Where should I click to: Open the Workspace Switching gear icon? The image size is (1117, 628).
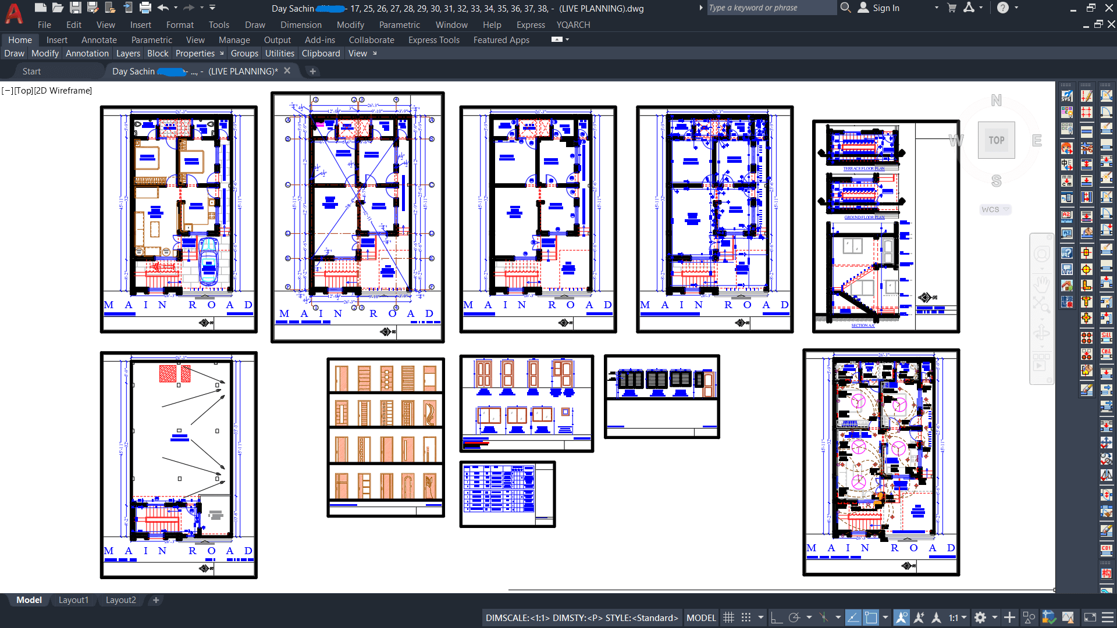click(x=980, y=618)
